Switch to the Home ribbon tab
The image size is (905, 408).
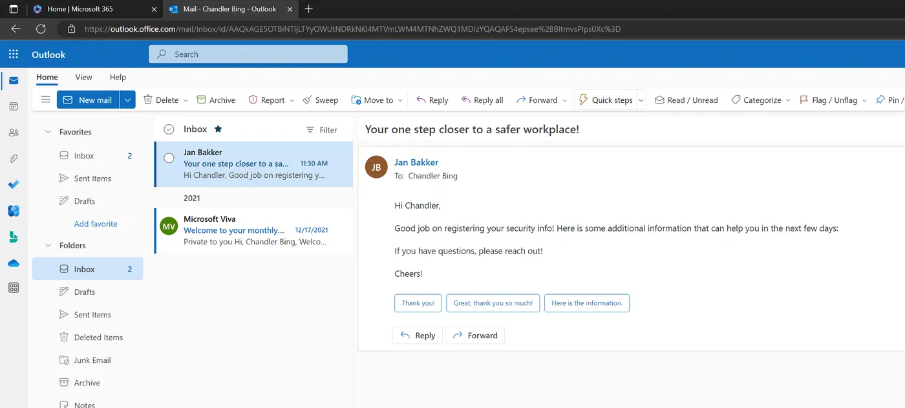pyautogui.click(x=47, y=77)
